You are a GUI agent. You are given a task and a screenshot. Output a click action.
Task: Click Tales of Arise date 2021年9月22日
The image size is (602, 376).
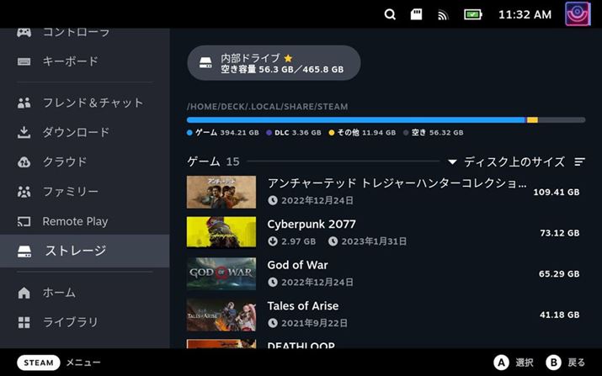coord(314,323)
